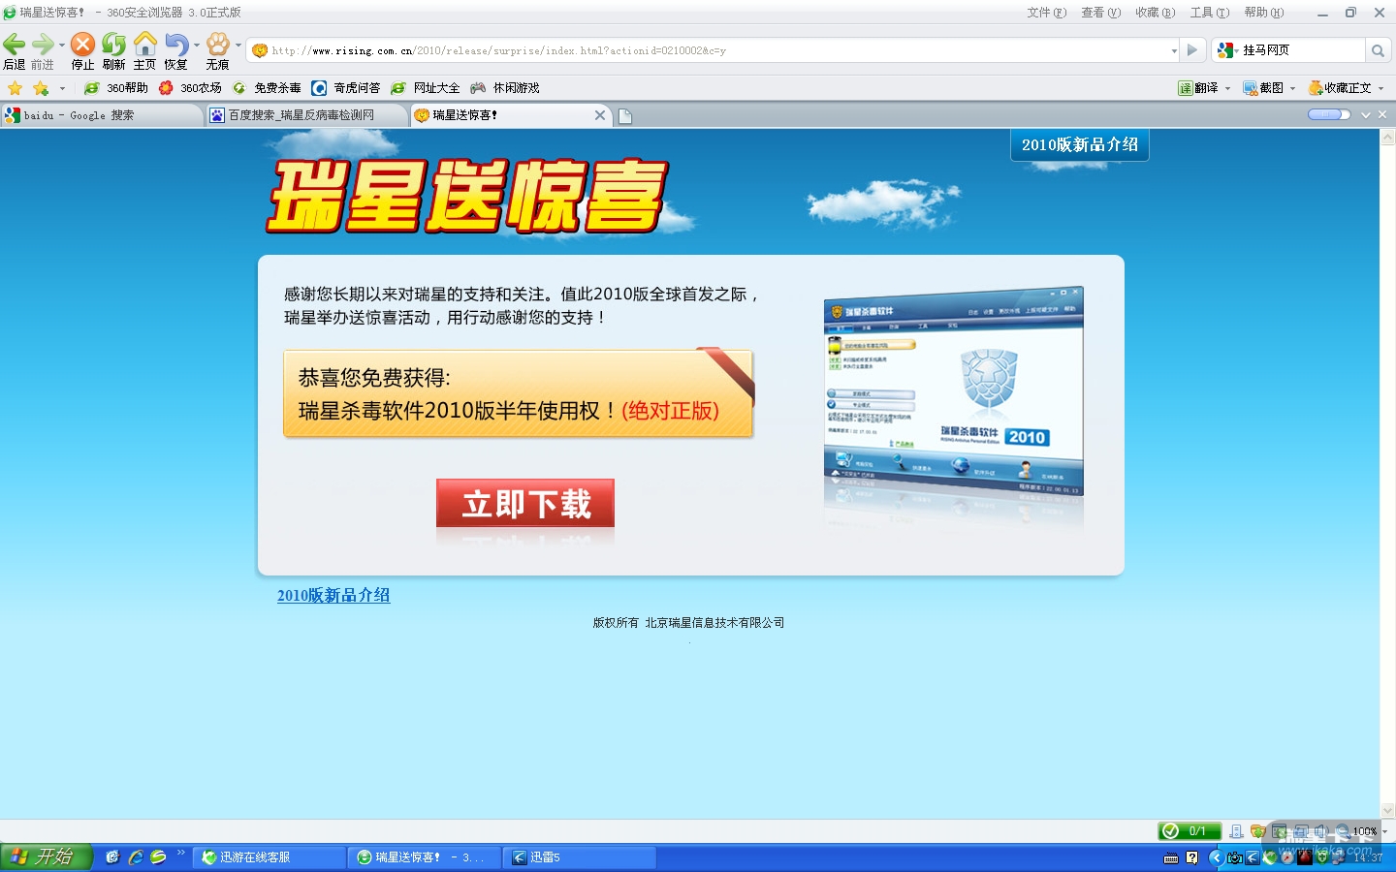Expand the 截图 dropdown arrow
The height and width of the screenshot is (872, 1396).
[x=1292, y=88]
